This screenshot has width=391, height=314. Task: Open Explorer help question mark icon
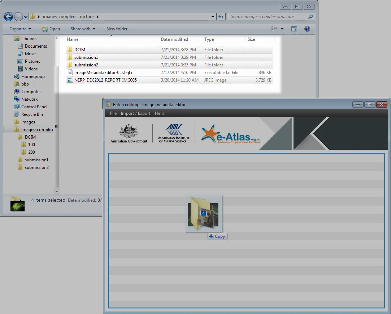(x=307, y=29)
